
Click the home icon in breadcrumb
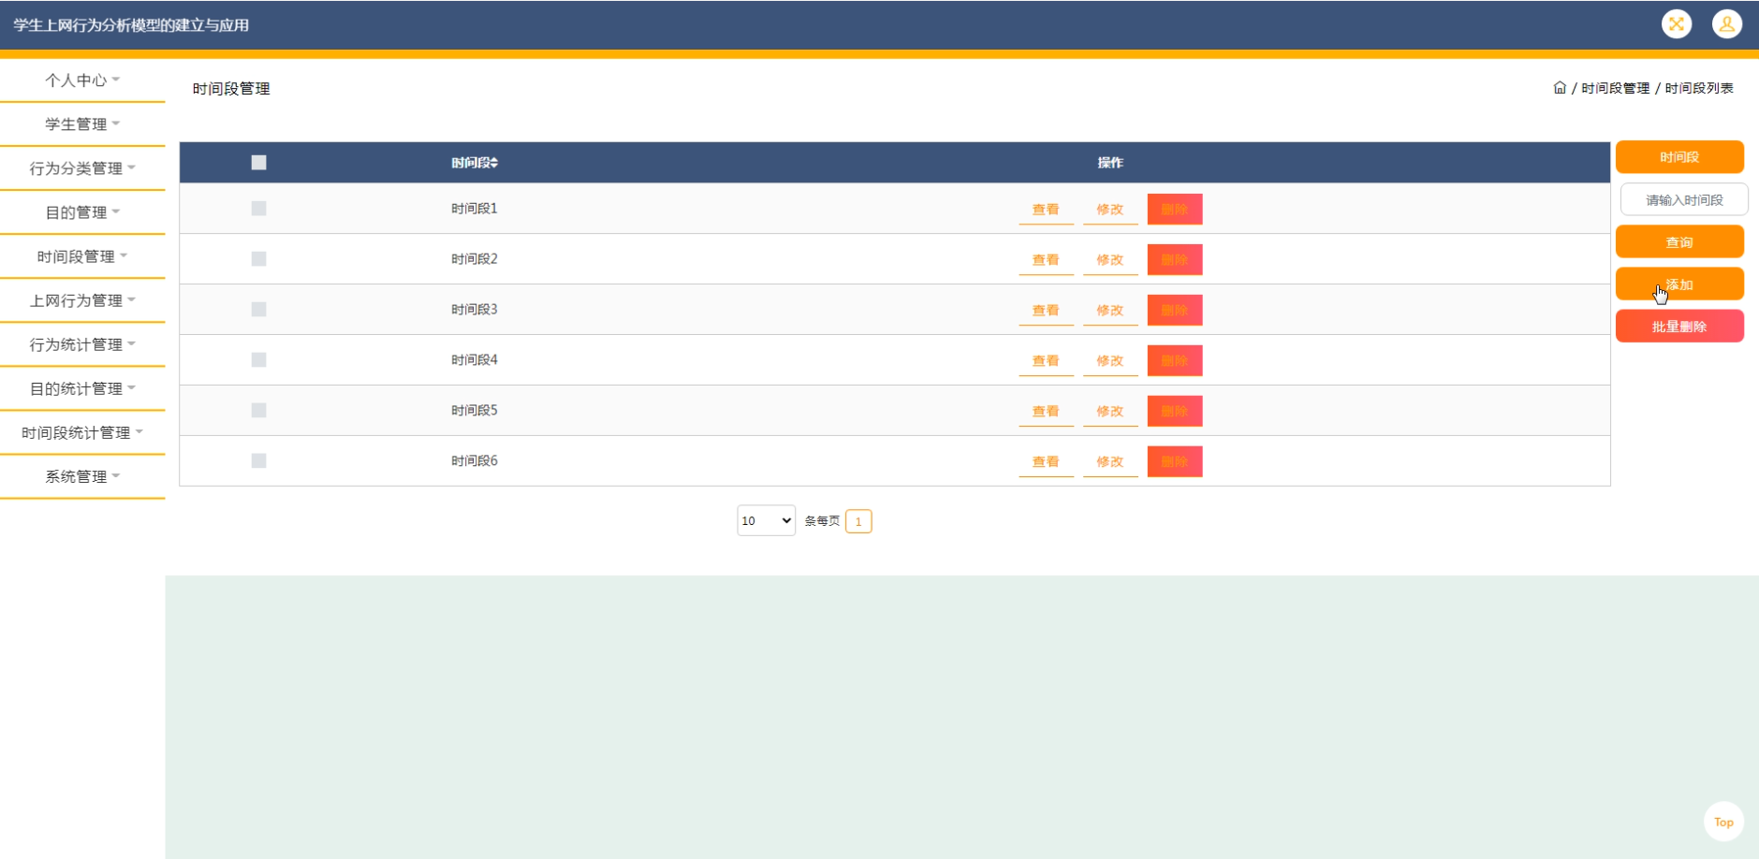point(1560,88)
